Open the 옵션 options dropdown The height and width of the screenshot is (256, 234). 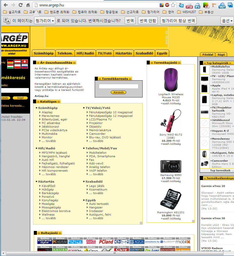[x=227, y=20]
